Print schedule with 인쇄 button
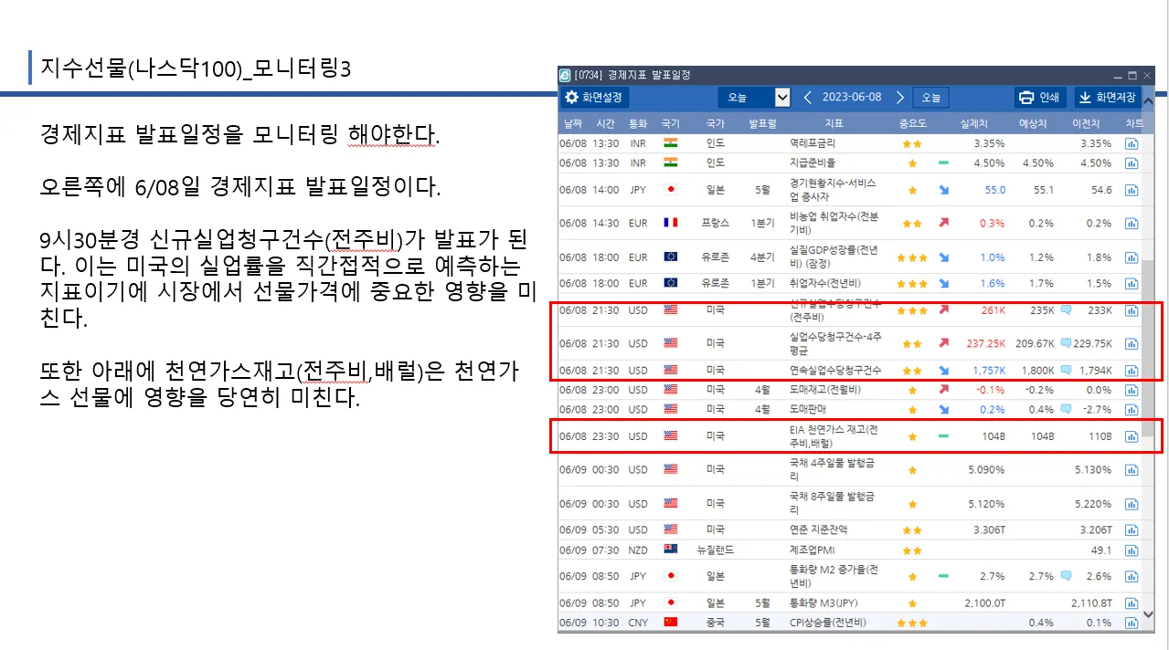This screenshot has height=650, width=1169. tap(1040, 97)
